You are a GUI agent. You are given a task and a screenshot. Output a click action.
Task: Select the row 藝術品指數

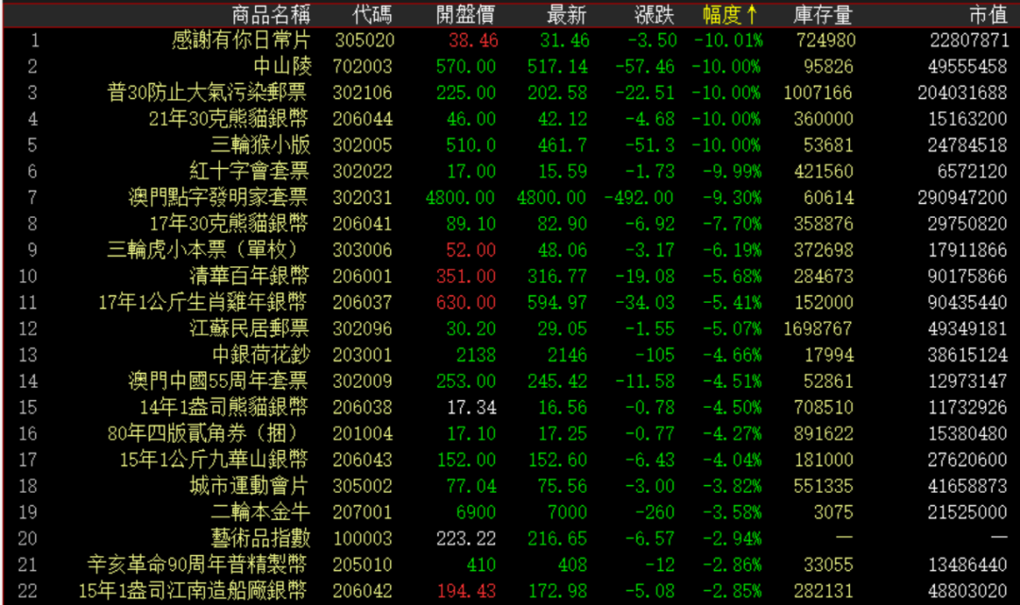510,538
